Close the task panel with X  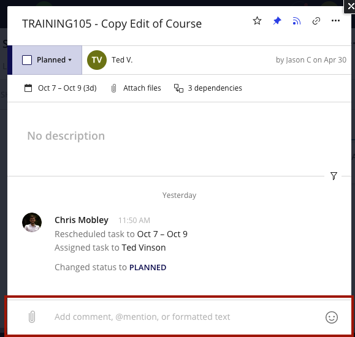(x=350, y=6)
